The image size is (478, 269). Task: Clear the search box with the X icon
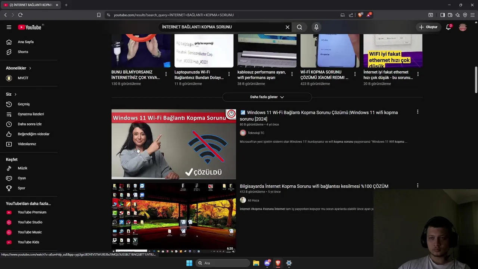288,27
